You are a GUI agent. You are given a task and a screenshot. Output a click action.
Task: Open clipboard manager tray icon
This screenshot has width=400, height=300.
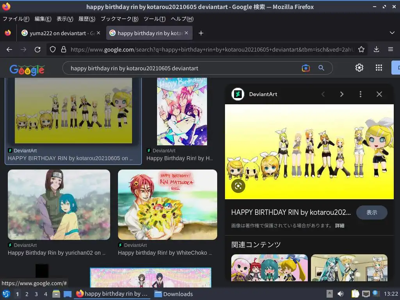(355, 294)
